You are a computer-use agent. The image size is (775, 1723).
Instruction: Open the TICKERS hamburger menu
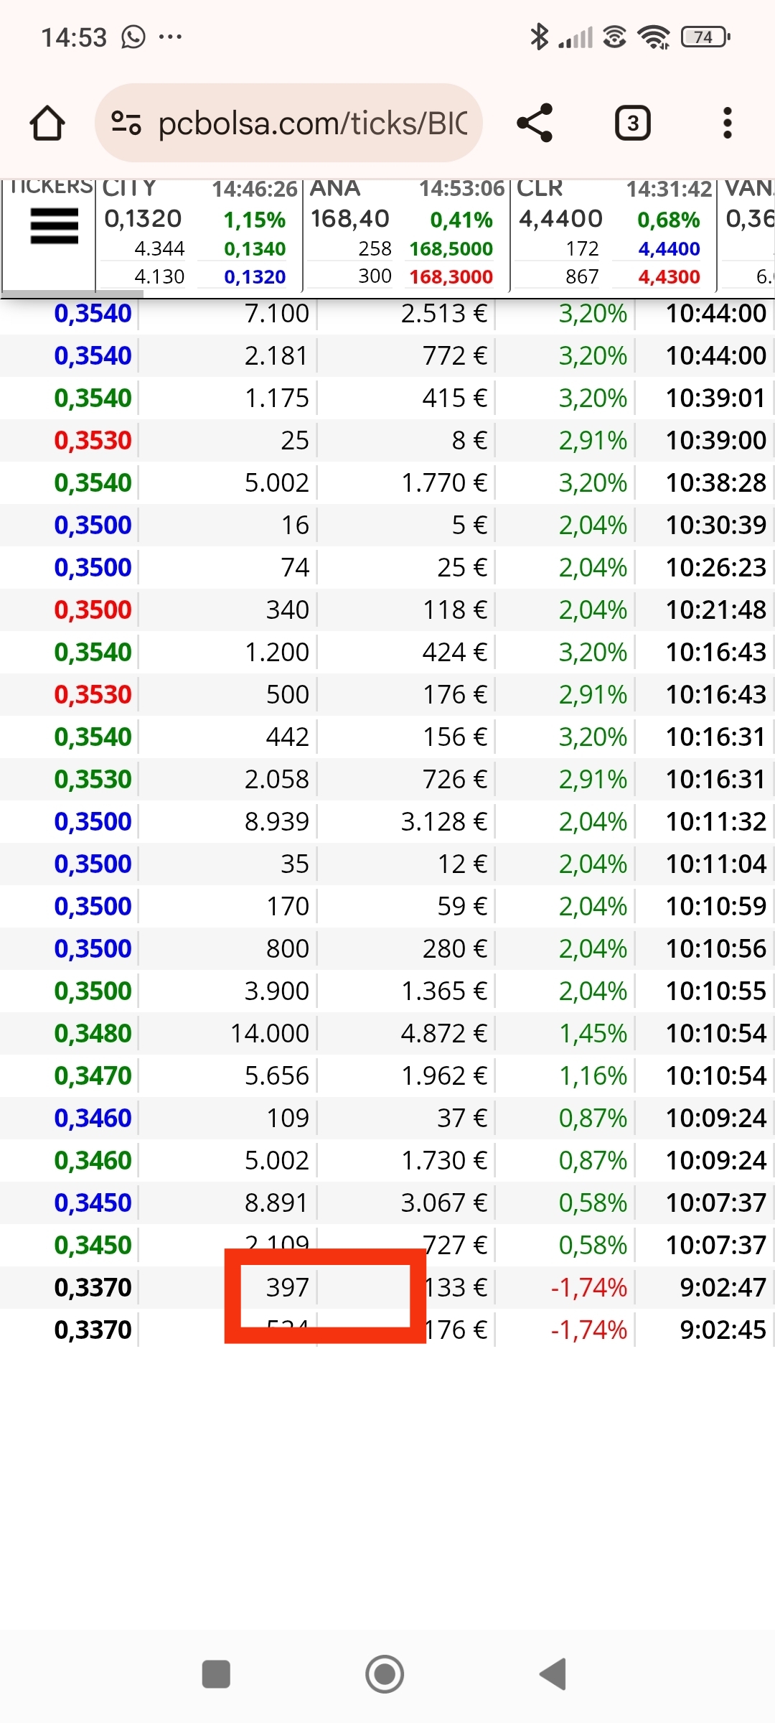(55, 226)
